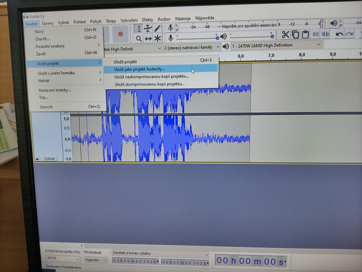The image size is (362, 272).
Task: Expand the 'Uložit v jiném formátu' submenu
Action: pos(68,73)
